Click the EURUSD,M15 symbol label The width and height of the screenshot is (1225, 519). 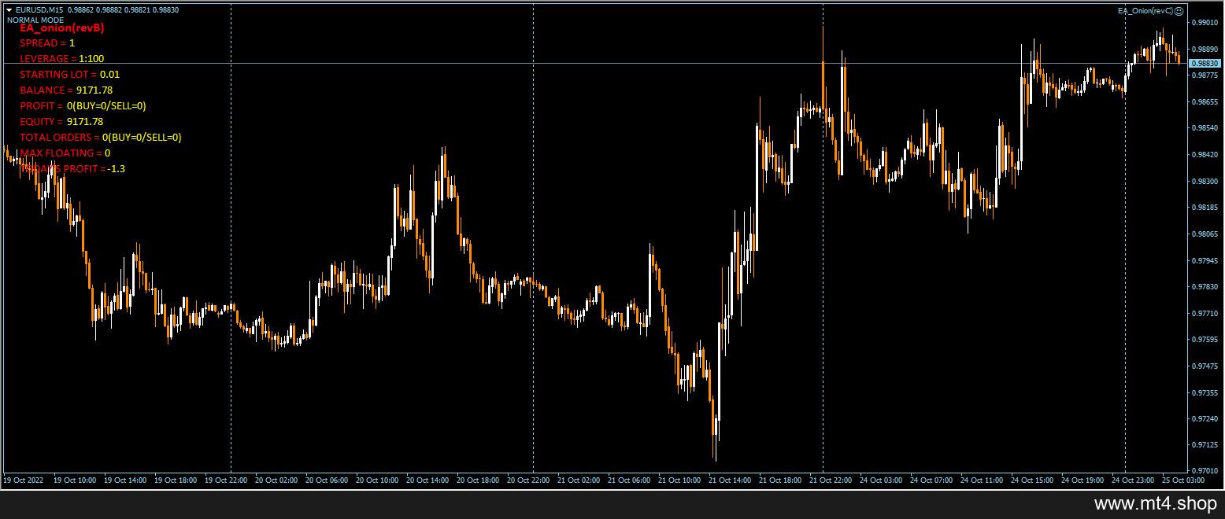pyautogui.click(x=39, y=10)
